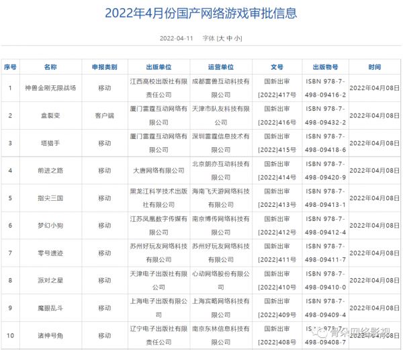The width and height of the screenshot is (403, 350).
Task: Click the game name 魔眼乱斗
Action: point(50,308)
